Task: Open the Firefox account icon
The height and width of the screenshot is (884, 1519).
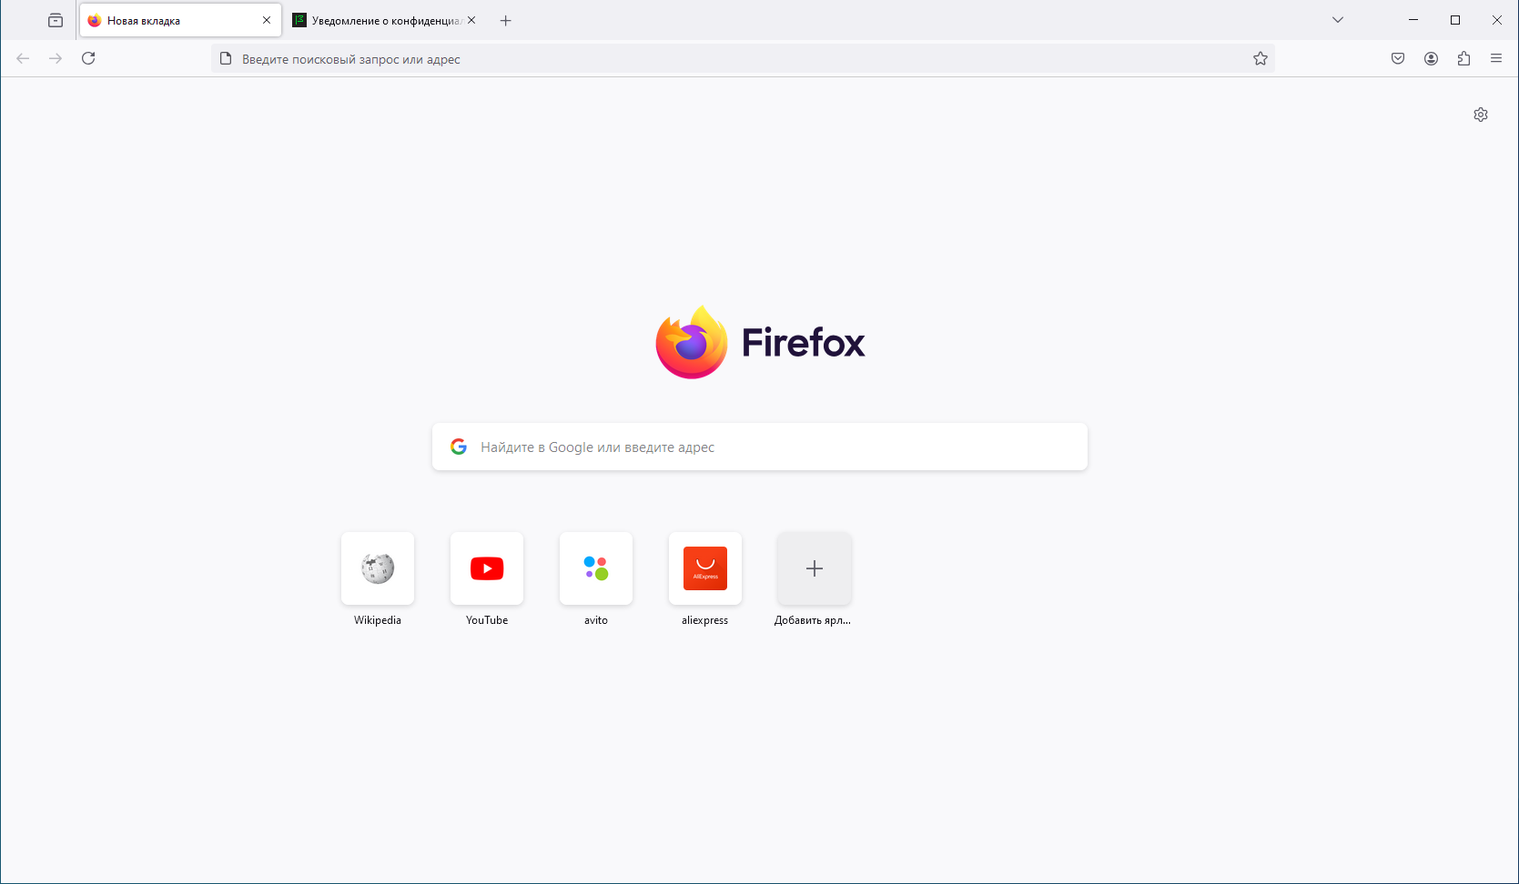Action: pyautogui.click(x=1431, y=58)
